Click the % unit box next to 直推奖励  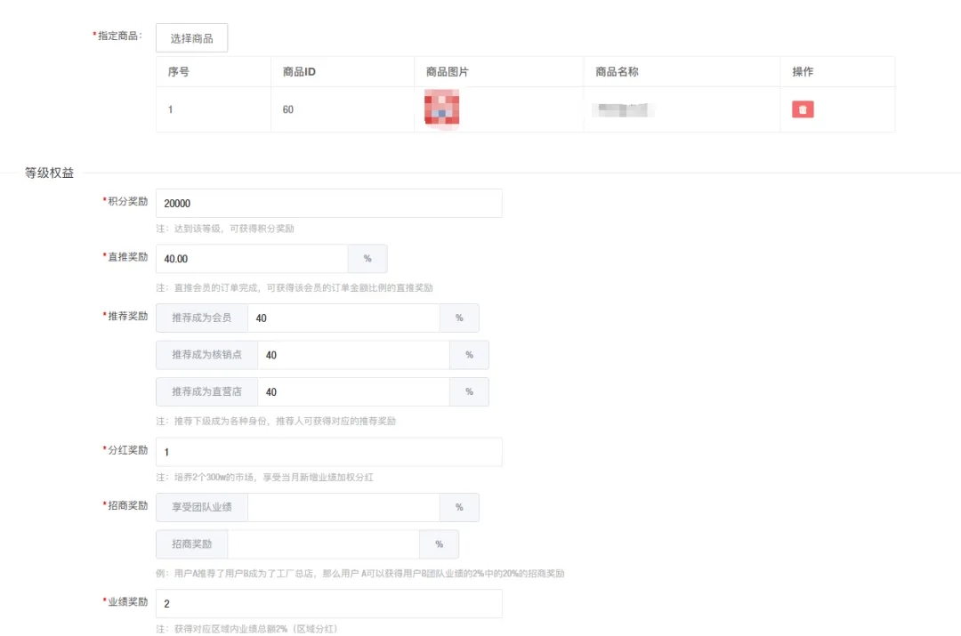point(367,258)
